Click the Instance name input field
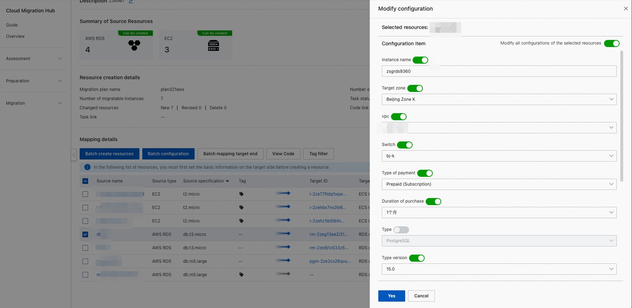The width and height of the screenshot is (632, 308). pos(499,71)
